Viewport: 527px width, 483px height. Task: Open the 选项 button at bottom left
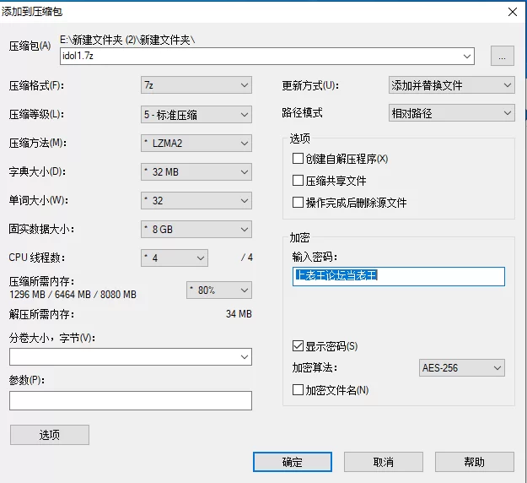click(x=50, y=435)
